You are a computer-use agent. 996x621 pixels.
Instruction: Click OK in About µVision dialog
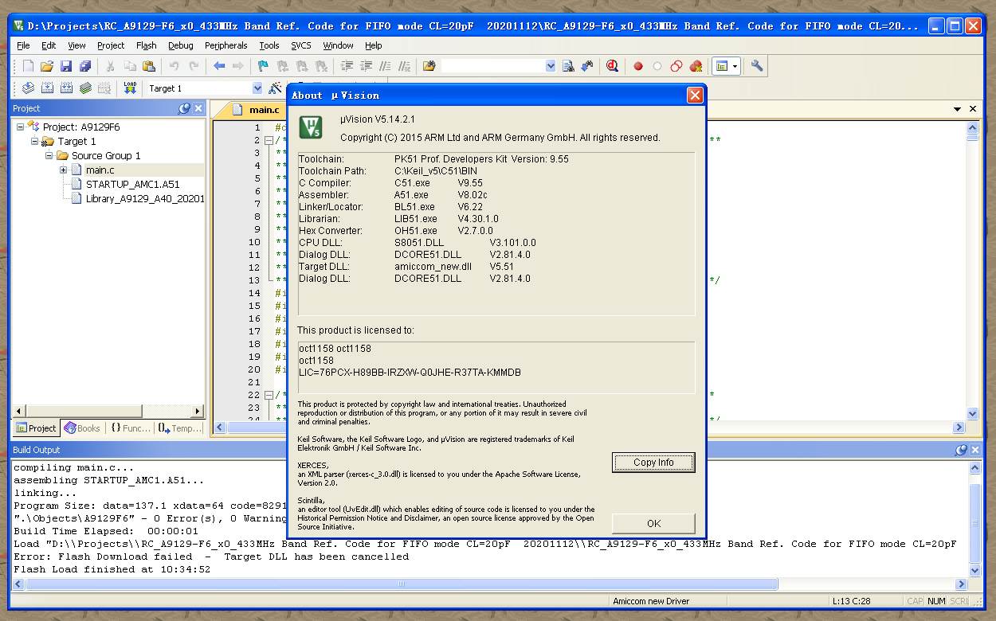pyautogui.click(x=653, y=524)
